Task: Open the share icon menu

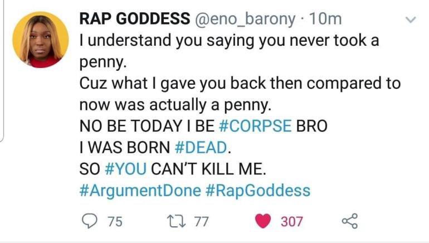Action: point(350,221)
